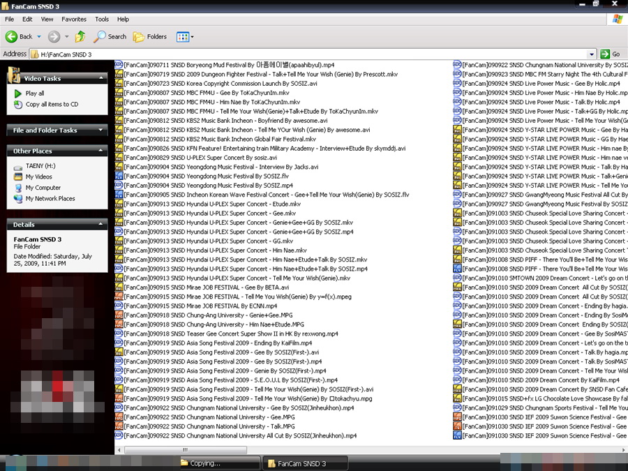The image size is (628, 471).
Task: Click icon of Boryeong Mud Festival mp4 file
Action: pyautogui.click(x=119, y=64)
